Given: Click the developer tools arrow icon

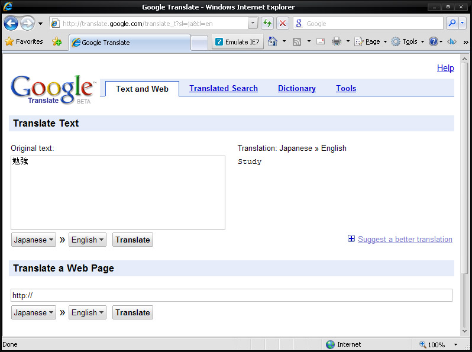Looking at the screenshot, I should tap(451, 41).
